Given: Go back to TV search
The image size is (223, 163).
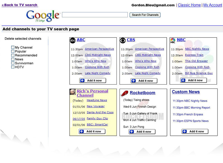Looking at the screenshot, I should (20, 5).
